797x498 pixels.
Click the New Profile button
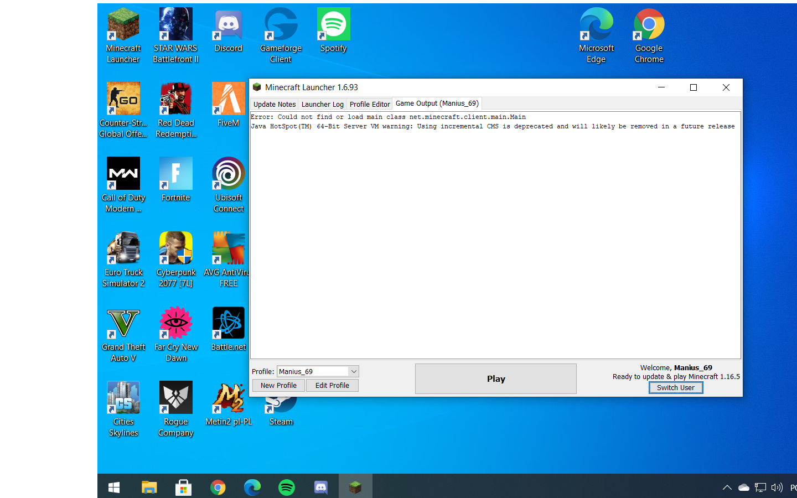[278, 386]
